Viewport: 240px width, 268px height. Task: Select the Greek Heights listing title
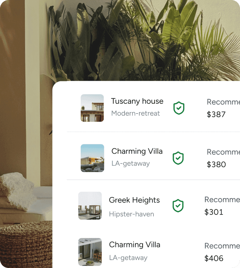[x=134, y=200]
